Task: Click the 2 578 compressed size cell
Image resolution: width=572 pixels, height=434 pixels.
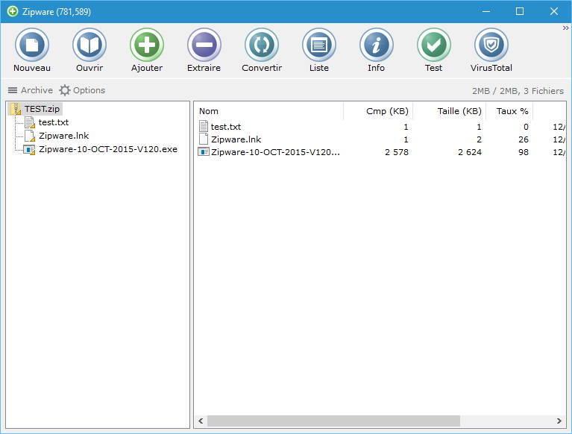Action: point(397,152)
